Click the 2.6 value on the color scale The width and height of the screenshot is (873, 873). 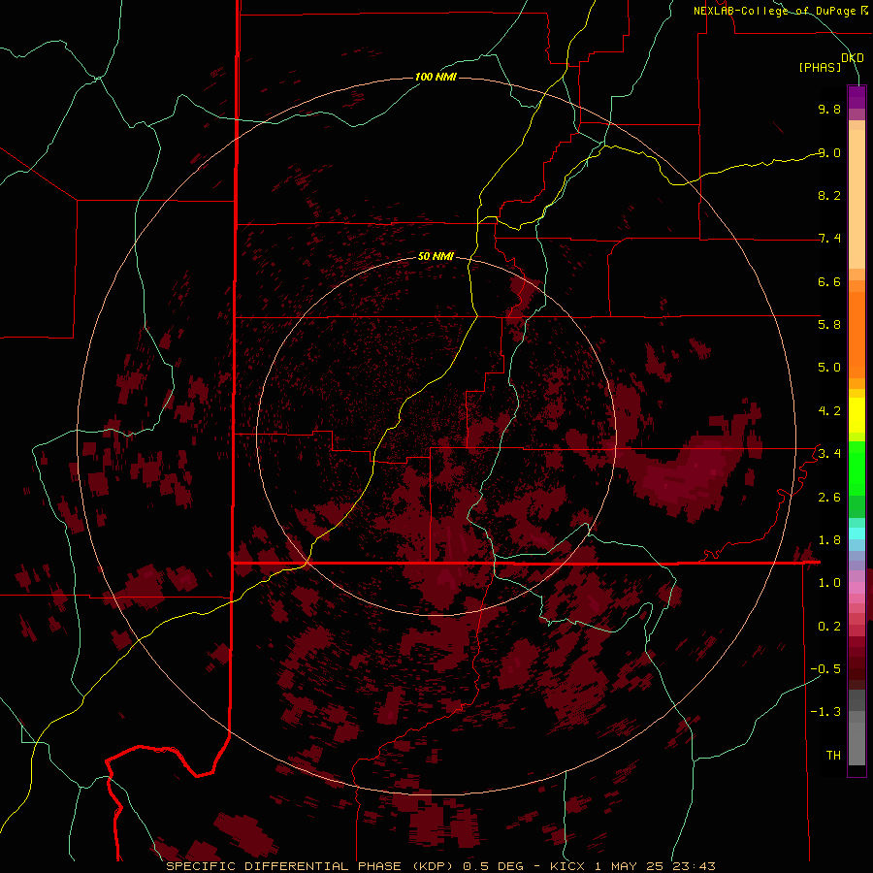pyautogui.click(x=829, y=498)
